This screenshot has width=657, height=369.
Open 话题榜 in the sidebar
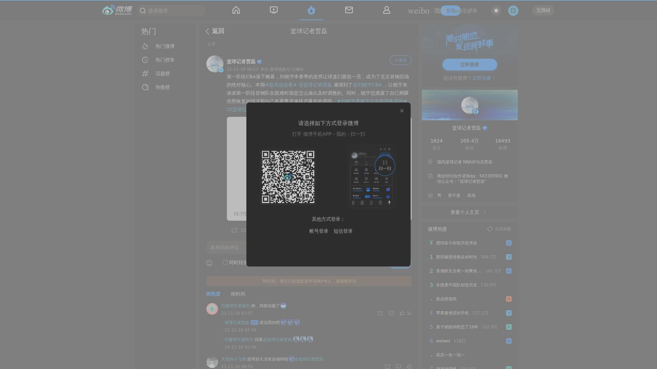point(165,73)
